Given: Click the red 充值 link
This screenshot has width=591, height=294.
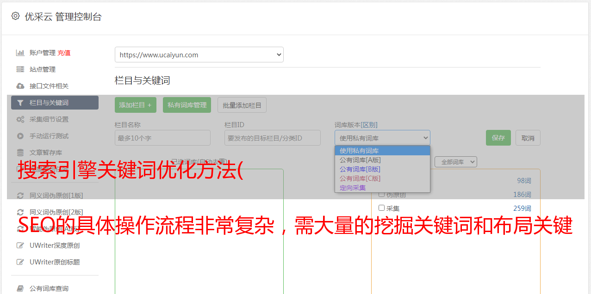Looking at the screenshot, I should (64, 53).
